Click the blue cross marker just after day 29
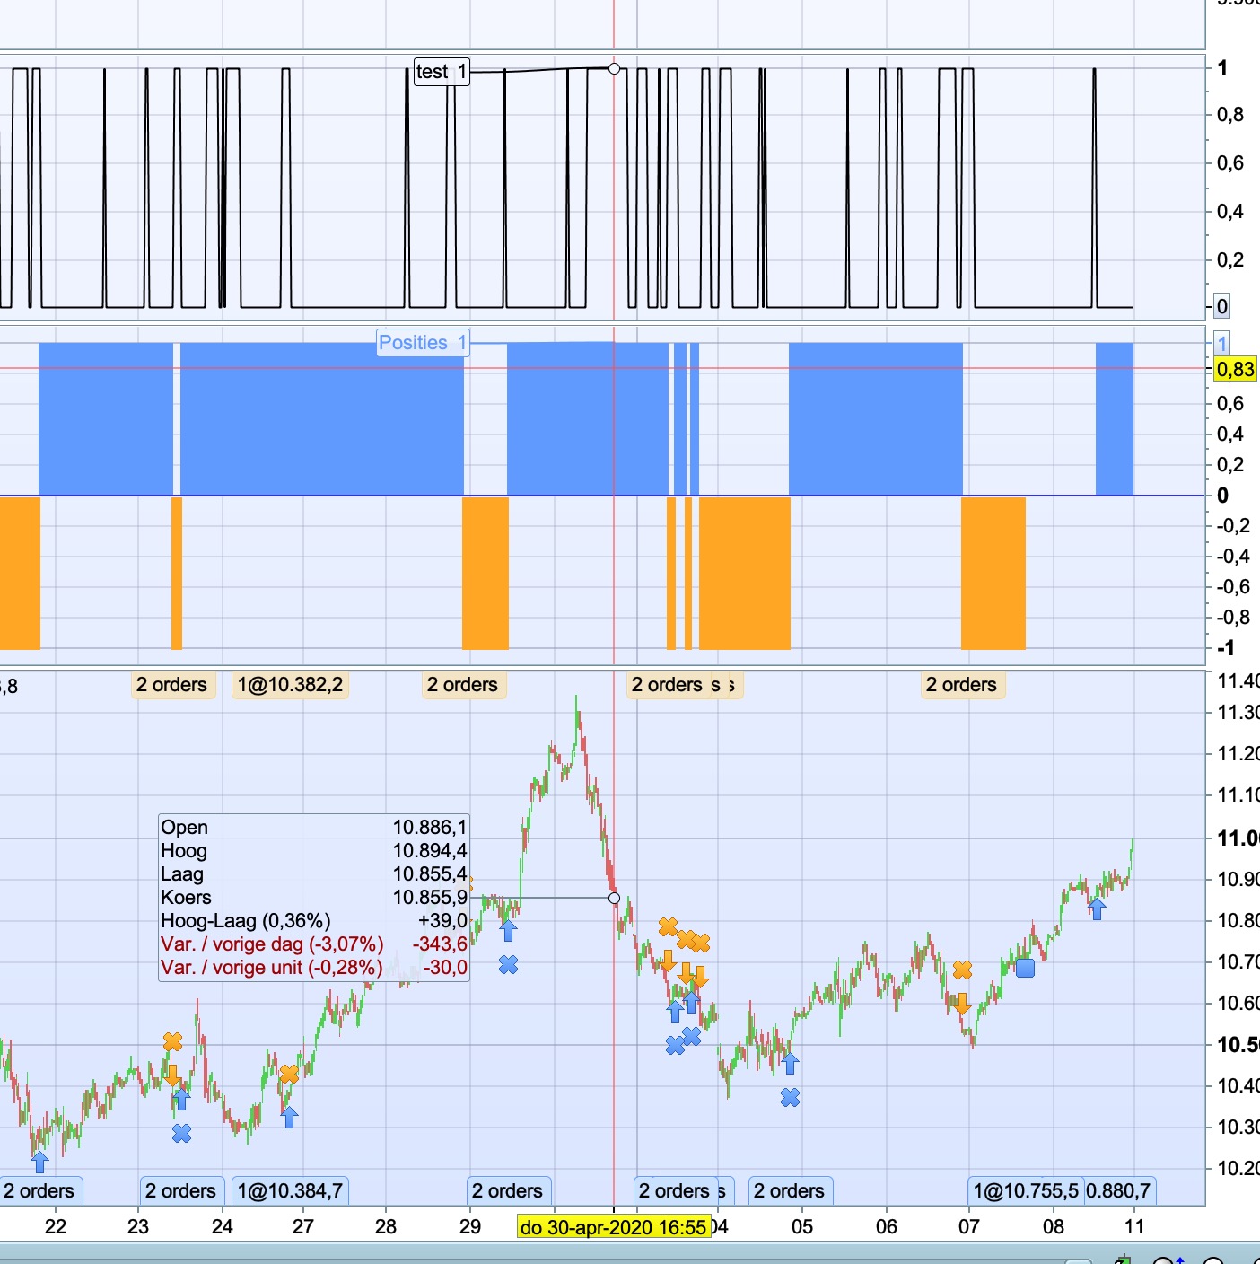This screenshot has height=1264, width=1260. (508, 964)
